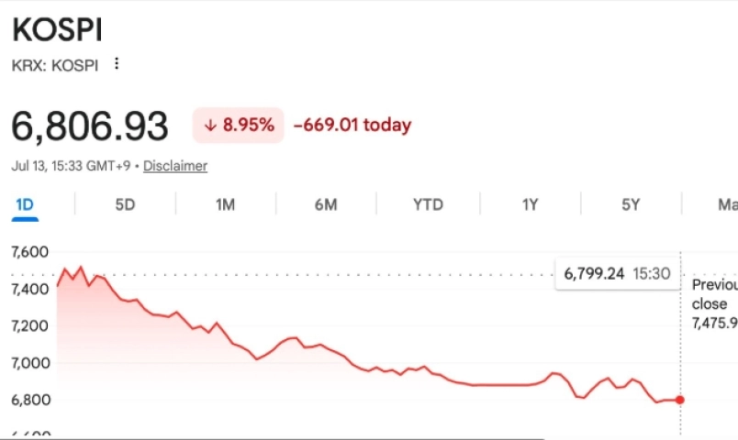Click the 6,799.24 15:30 chart tooltip
Viewport: 738px width, 440px height.
pyautogui.click(x=617, y=273)
